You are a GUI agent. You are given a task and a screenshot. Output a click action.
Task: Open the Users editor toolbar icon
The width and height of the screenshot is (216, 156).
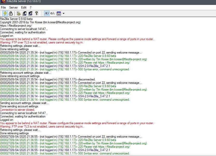coord(24,13)
